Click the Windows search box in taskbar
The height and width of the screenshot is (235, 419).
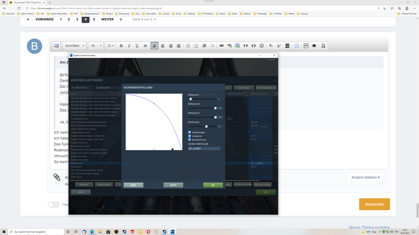point(36,232)
